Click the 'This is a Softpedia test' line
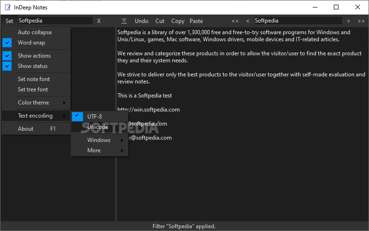 [145, 96]
